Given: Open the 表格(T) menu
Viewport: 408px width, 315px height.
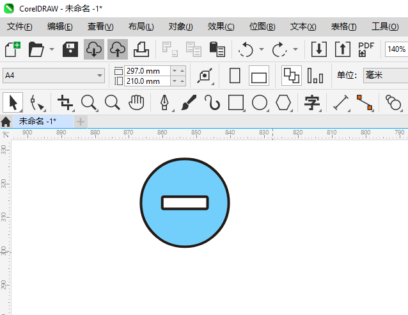Looking at the screenshot, I should tap(343, 27).
